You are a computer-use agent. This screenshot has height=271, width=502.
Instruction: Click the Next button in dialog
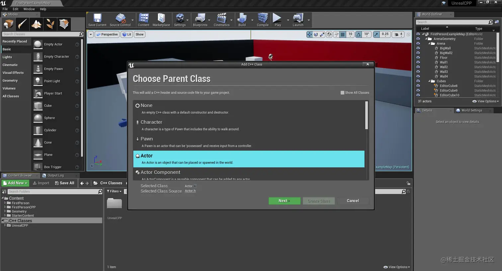[285, 201]
